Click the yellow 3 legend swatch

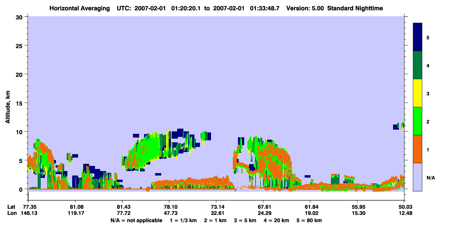click(x=418, y=93)
